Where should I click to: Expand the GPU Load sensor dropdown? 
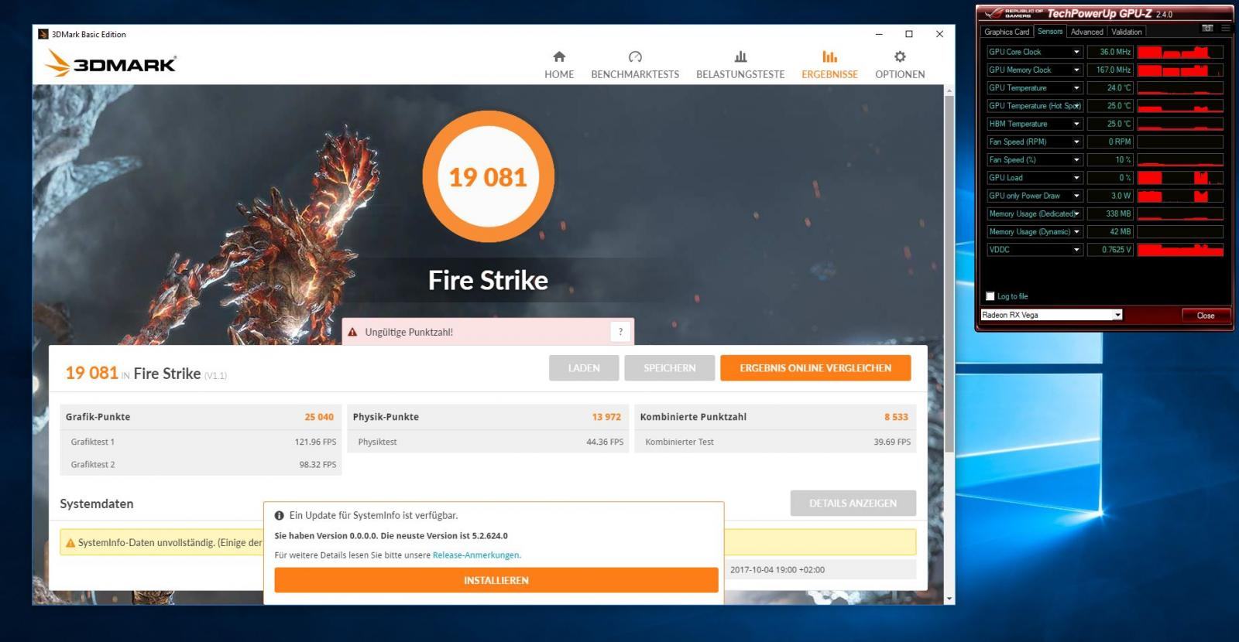(1076, 177)
